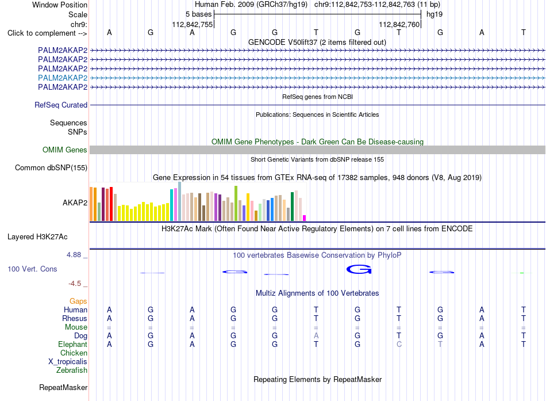Click the Chicken species label
The image size is (546, 401).
[x=74, y=353]
